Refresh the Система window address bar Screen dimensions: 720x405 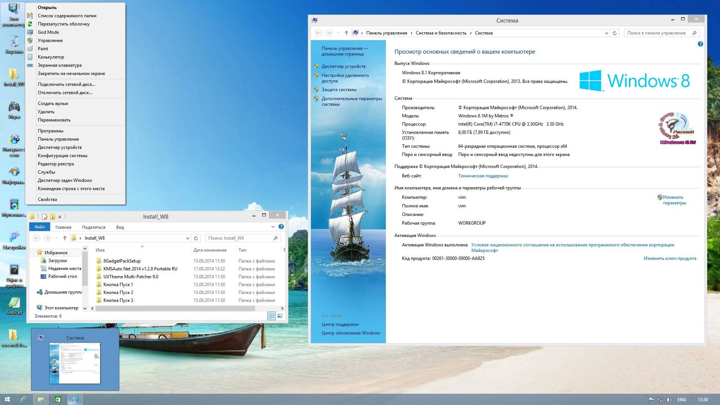[x=615, y=33]
